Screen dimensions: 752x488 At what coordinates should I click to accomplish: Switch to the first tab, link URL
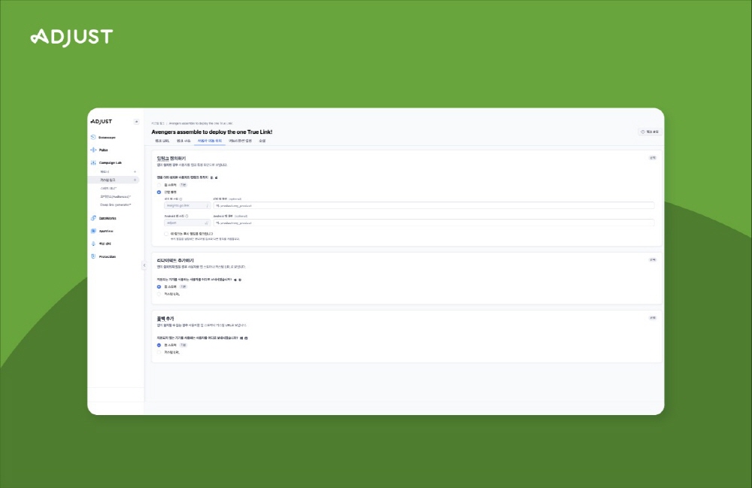(x=162, y=141)
